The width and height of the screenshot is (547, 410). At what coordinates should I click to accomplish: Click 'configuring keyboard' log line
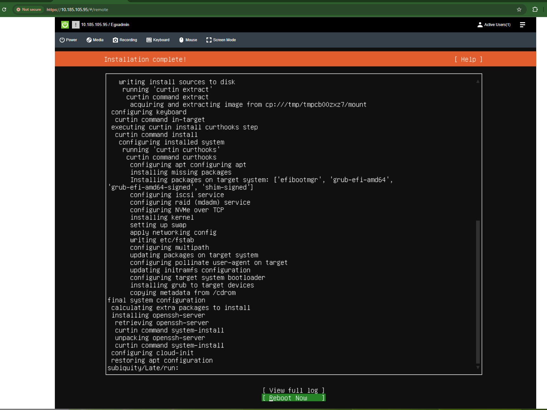(x=149, y=112)
